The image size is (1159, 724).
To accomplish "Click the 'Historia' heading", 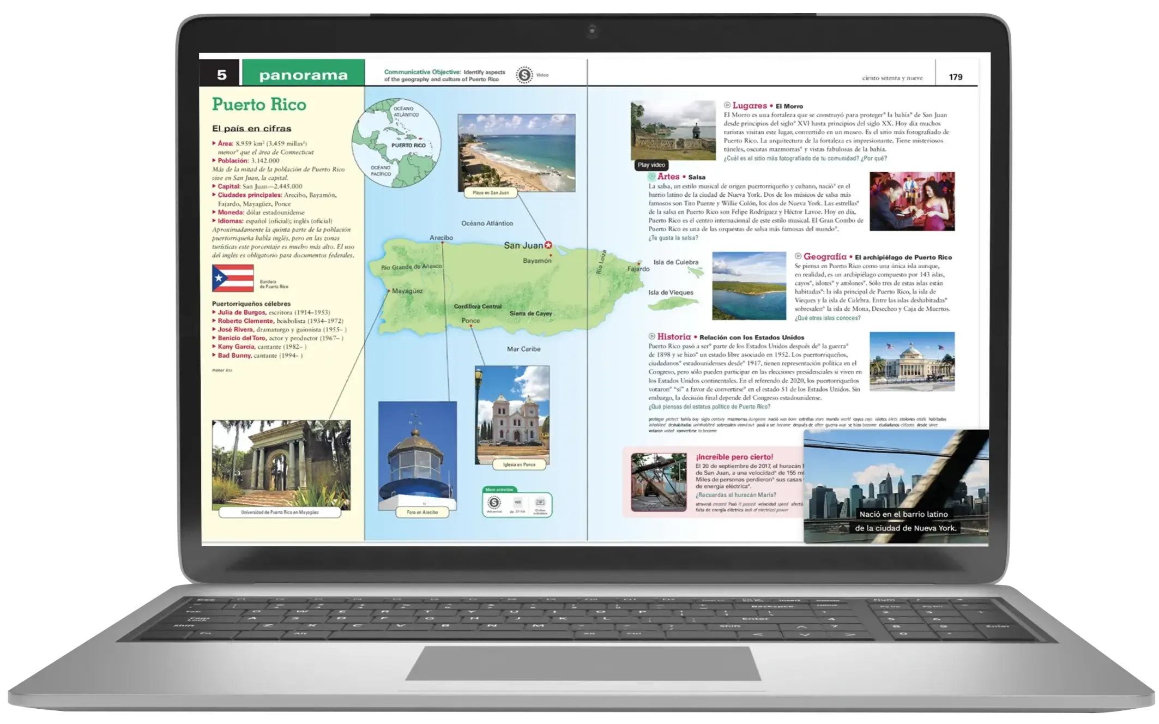I will click(674, 336).
